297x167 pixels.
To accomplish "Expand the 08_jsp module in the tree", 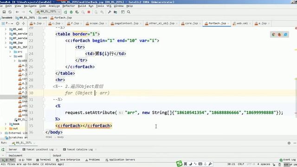I will coord(6,43).
